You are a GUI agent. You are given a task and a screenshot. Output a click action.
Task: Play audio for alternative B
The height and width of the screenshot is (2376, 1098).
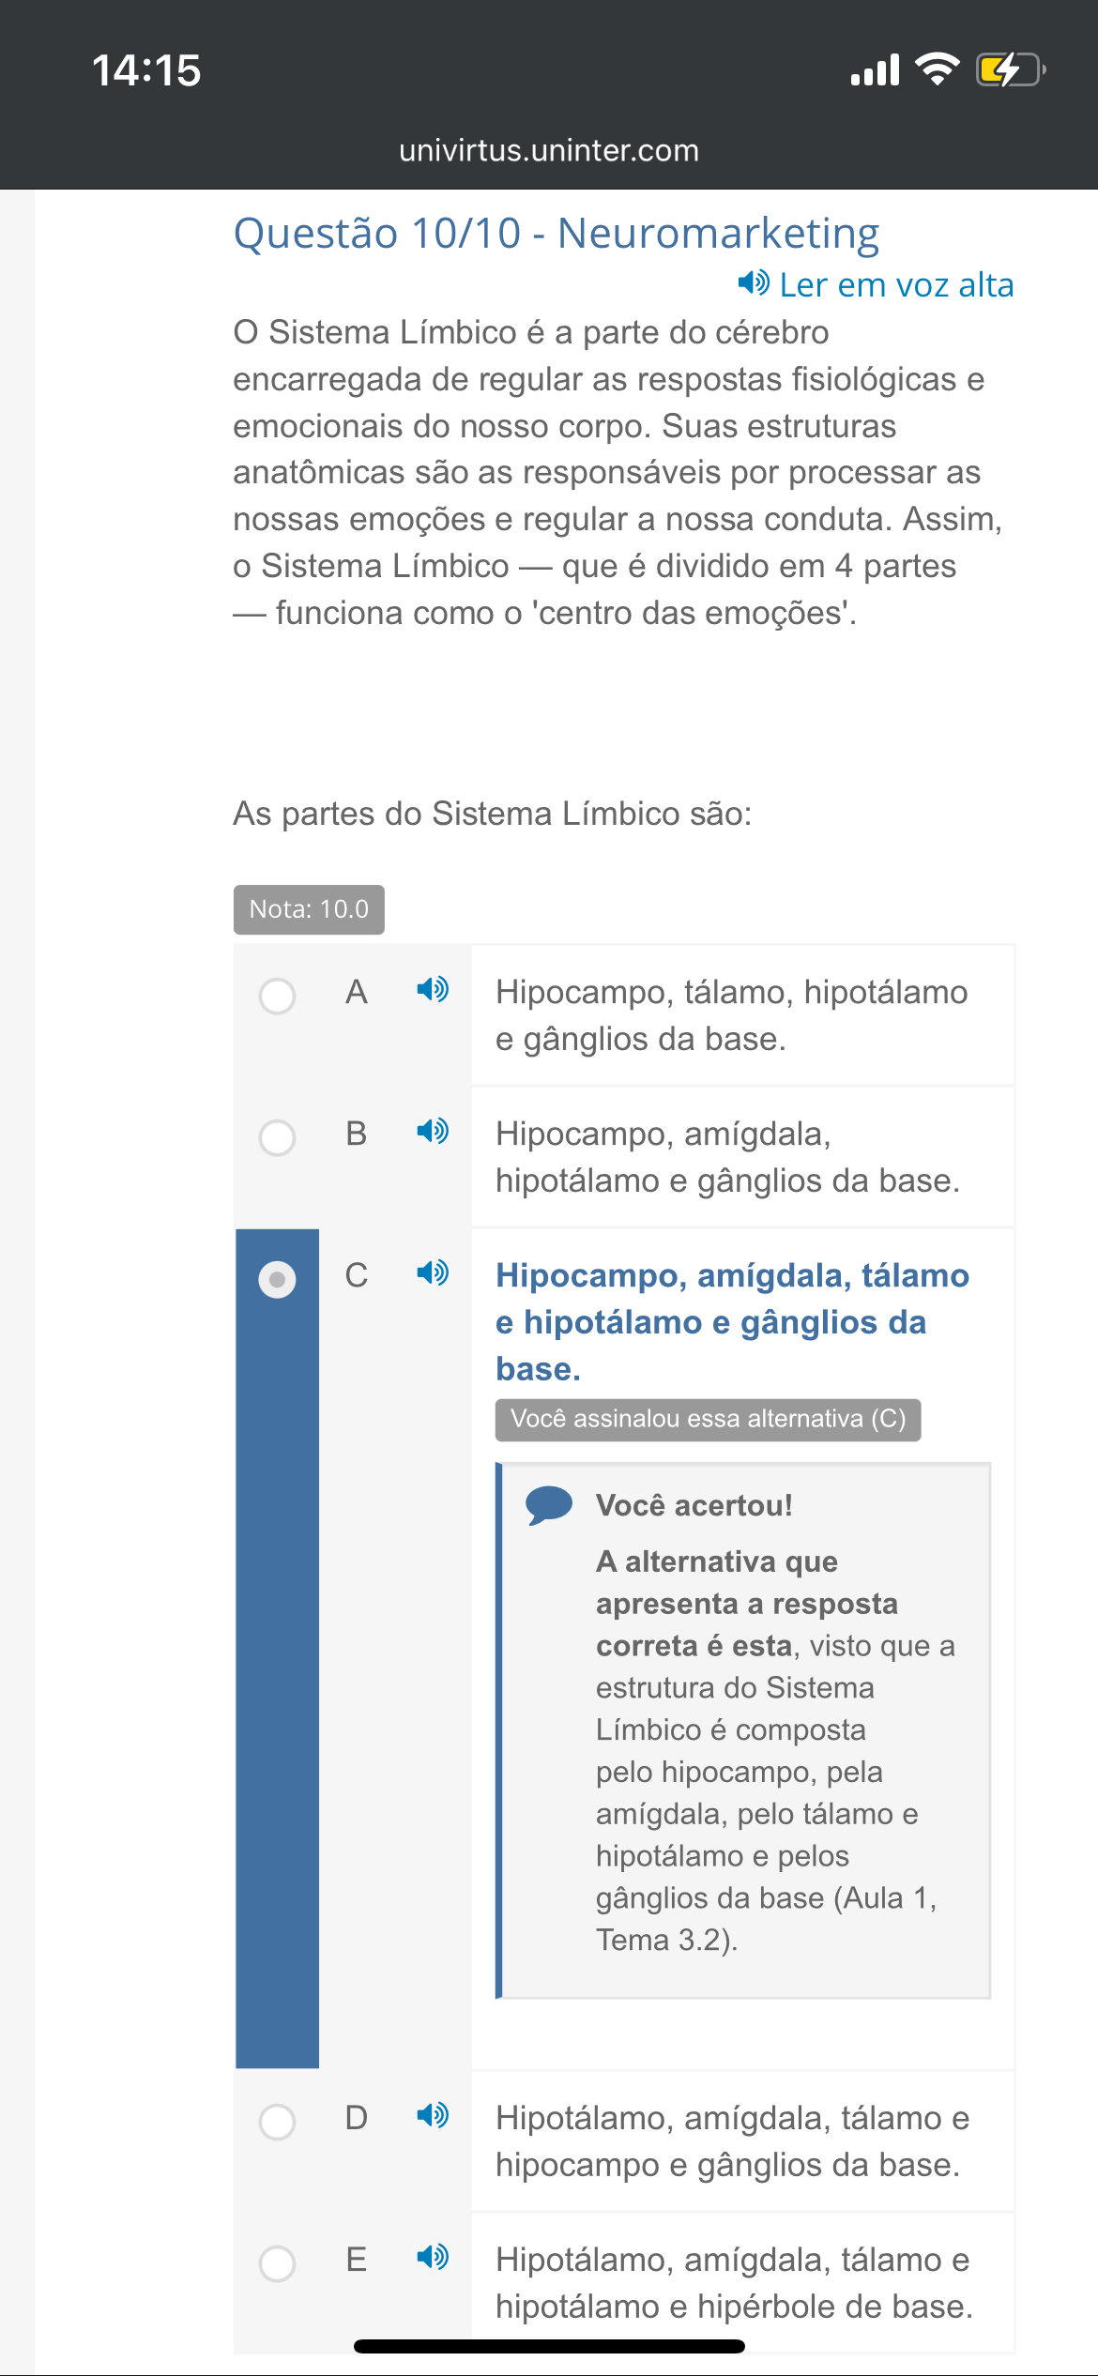click(433, 1131)
